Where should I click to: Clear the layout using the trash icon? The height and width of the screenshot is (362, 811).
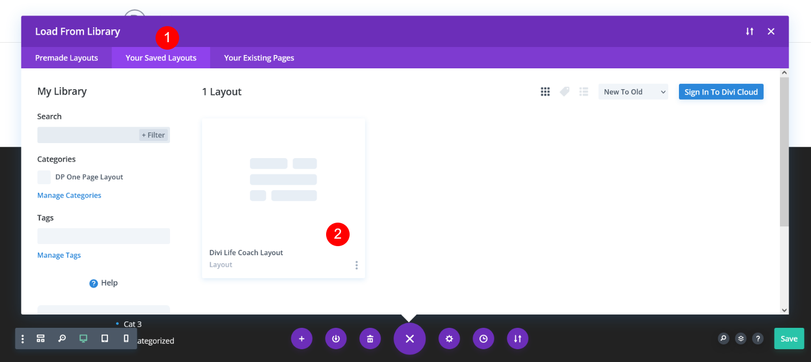[x=370, y=338]
